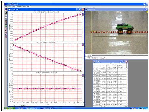This screenshot has height=112, width=149.
Task: Click the video frame position slider
Action: [x=120, y=55]
